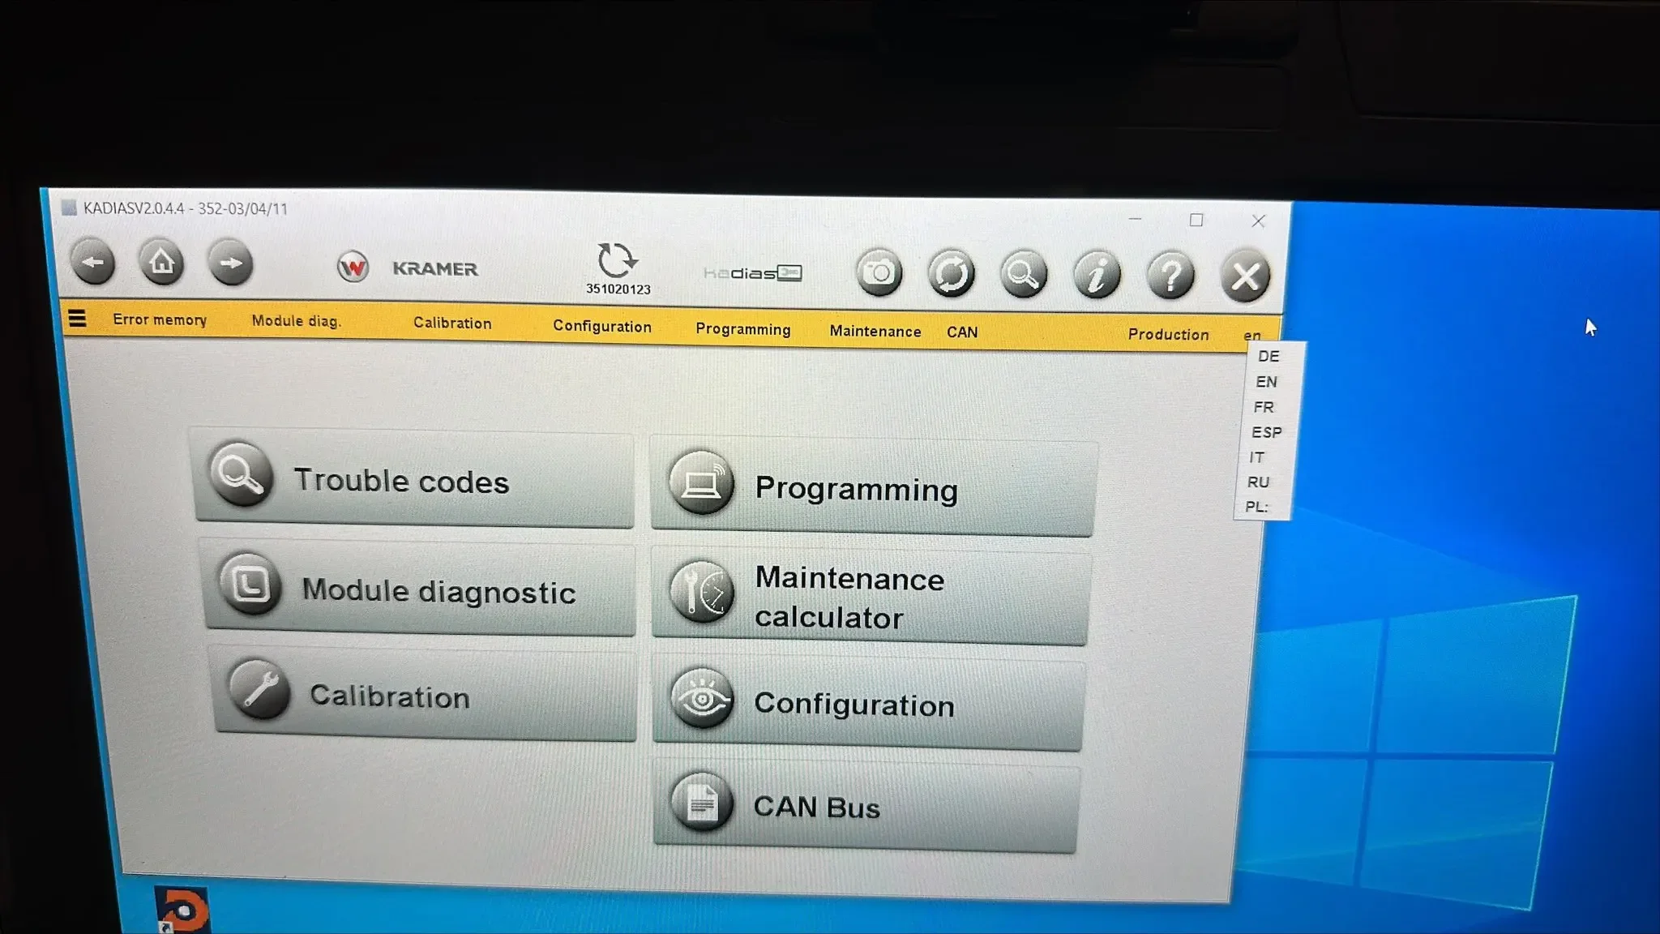Screen dimensions: 1660x934
Task: Open the info toolbar icon
Action: pos(1097,276)
